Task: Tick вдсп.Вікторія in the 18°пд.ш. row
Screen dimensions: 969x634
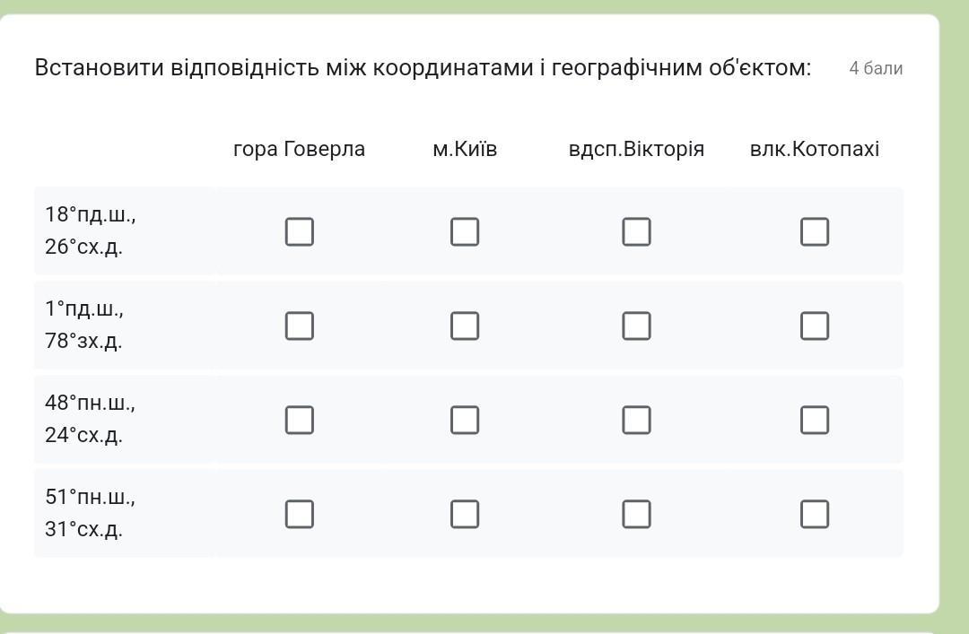Action: click(x=636, y=231)
